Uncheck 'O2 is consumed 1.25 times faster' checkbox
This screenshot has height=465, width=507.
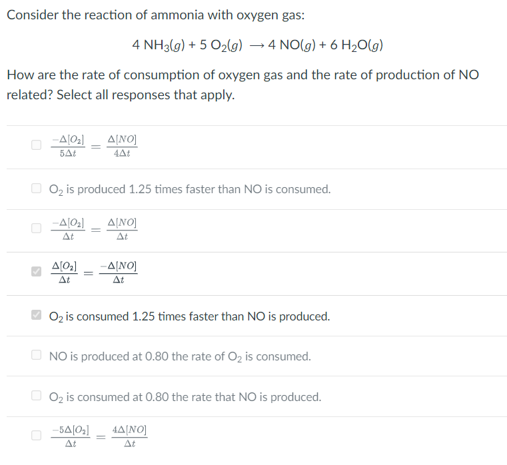coord(37,316)
